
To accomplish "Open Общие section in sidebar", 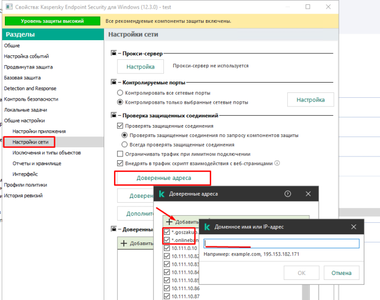I will click(12, 46).
